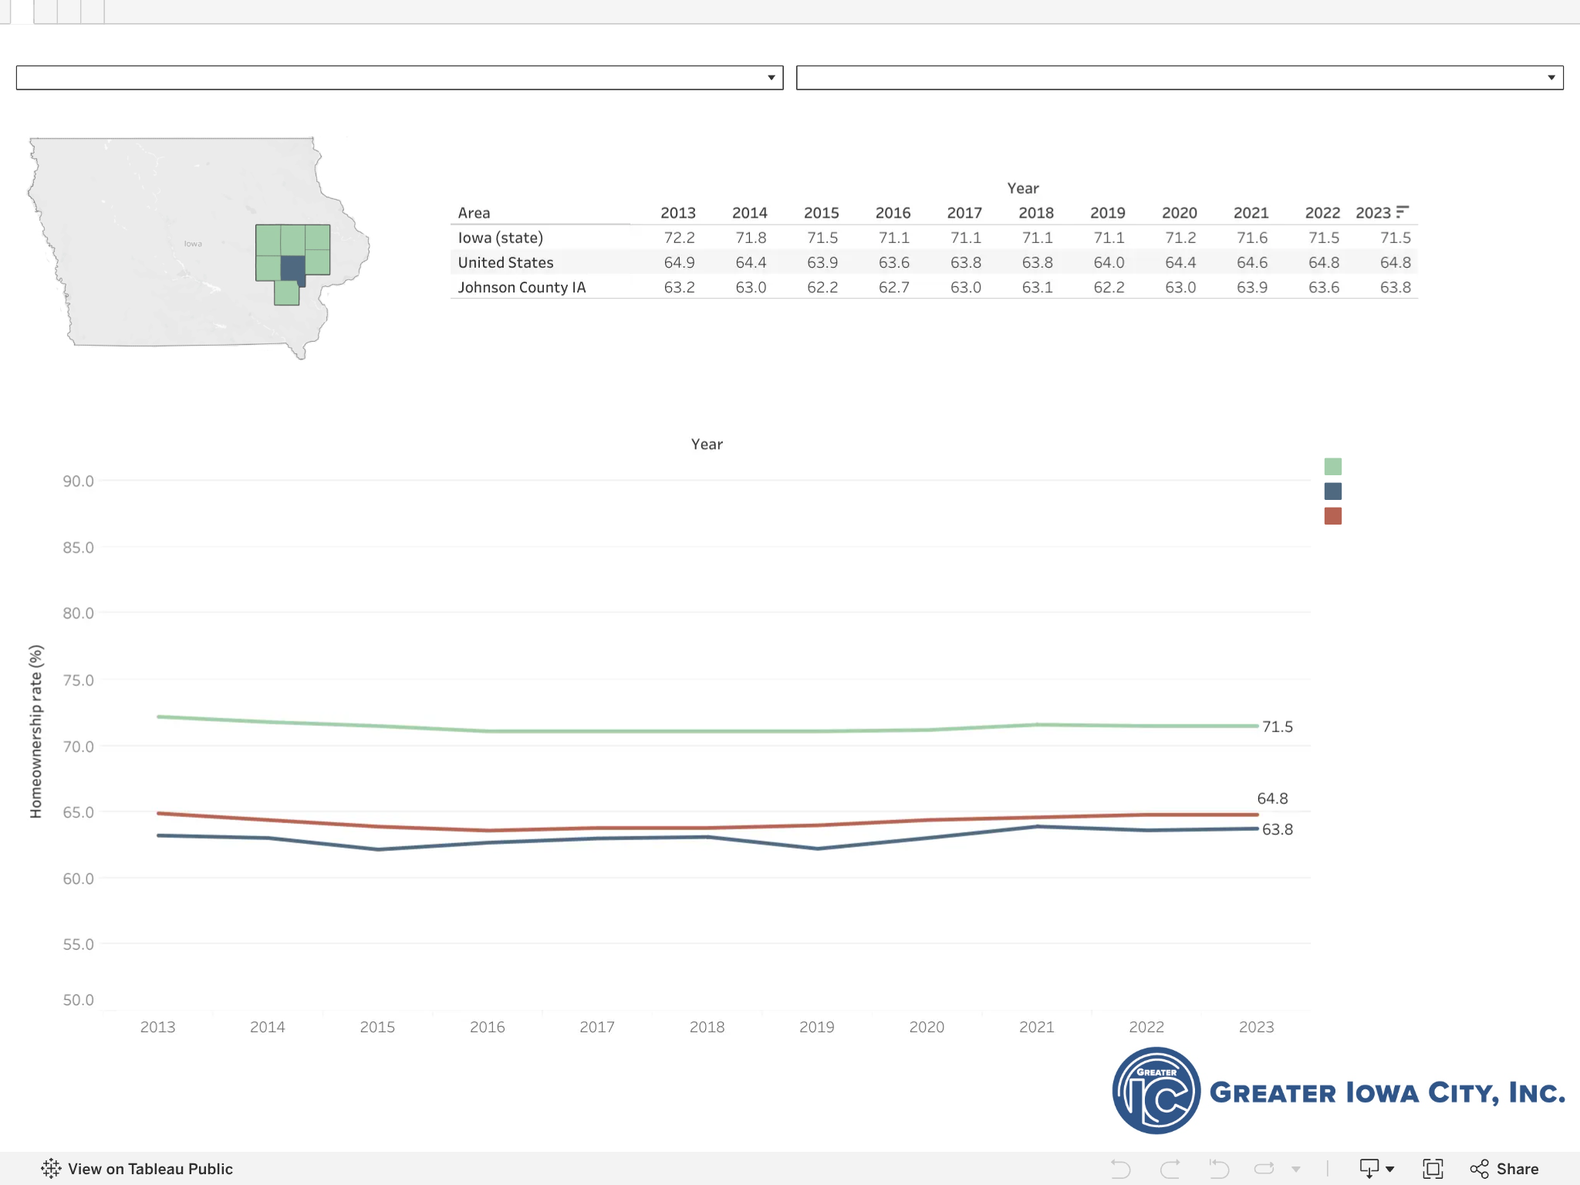Viewport: 1580px width, 1185px height.
Task: Undo the last action in toolbar
Action: click(1120, 1169)
